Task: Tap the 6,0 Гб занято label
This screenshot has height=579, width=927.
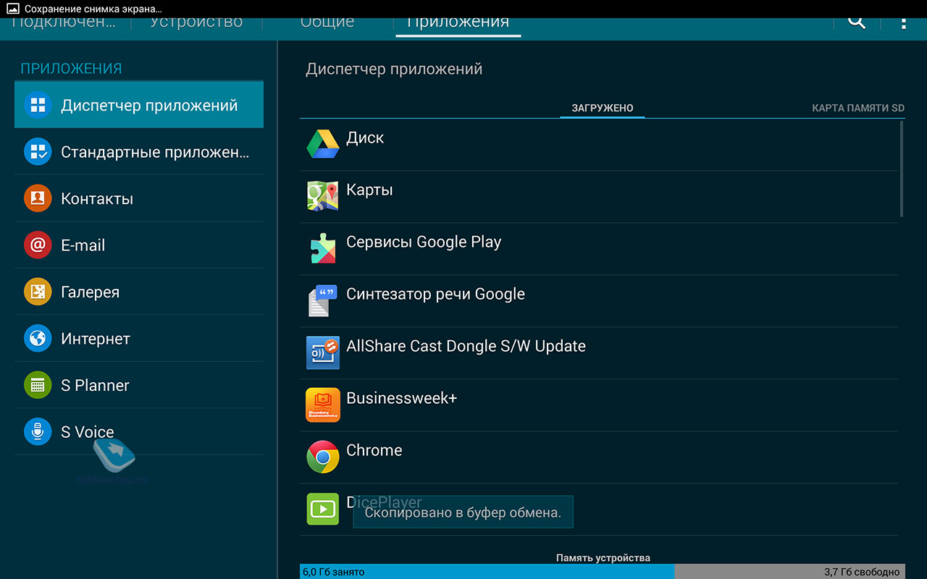Action: point(334,572)
